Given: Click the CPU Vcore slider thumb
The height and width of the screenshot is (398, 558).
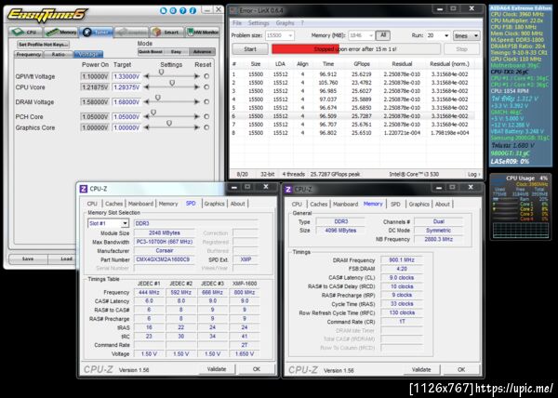Looking at the screenshot, I should (172, 83).
